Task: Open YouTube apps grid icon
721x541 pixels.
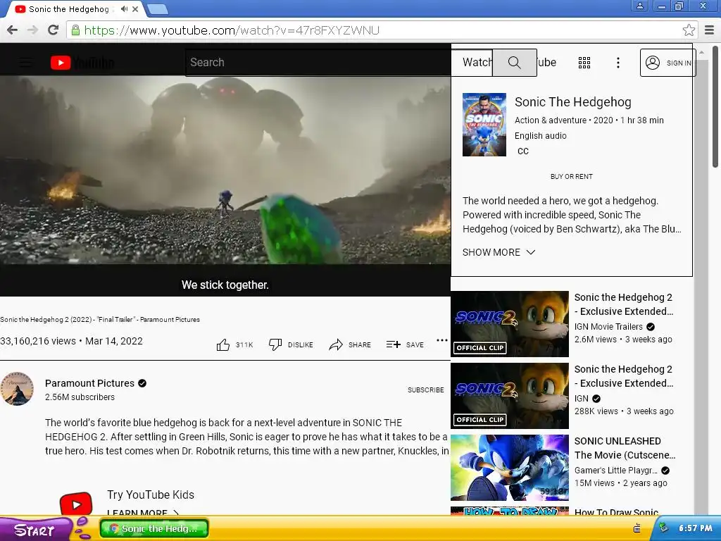Action: coord(584,63)
